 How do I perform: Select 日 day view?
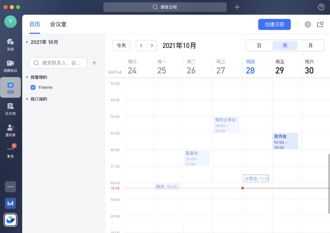pos(259,45)
